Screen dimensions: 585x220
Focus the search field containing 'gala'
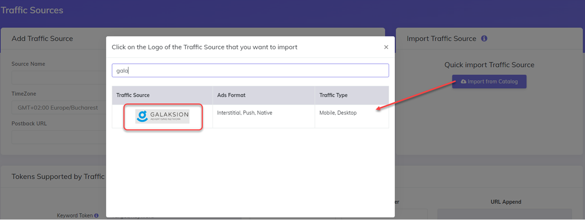tap(250, 71)
